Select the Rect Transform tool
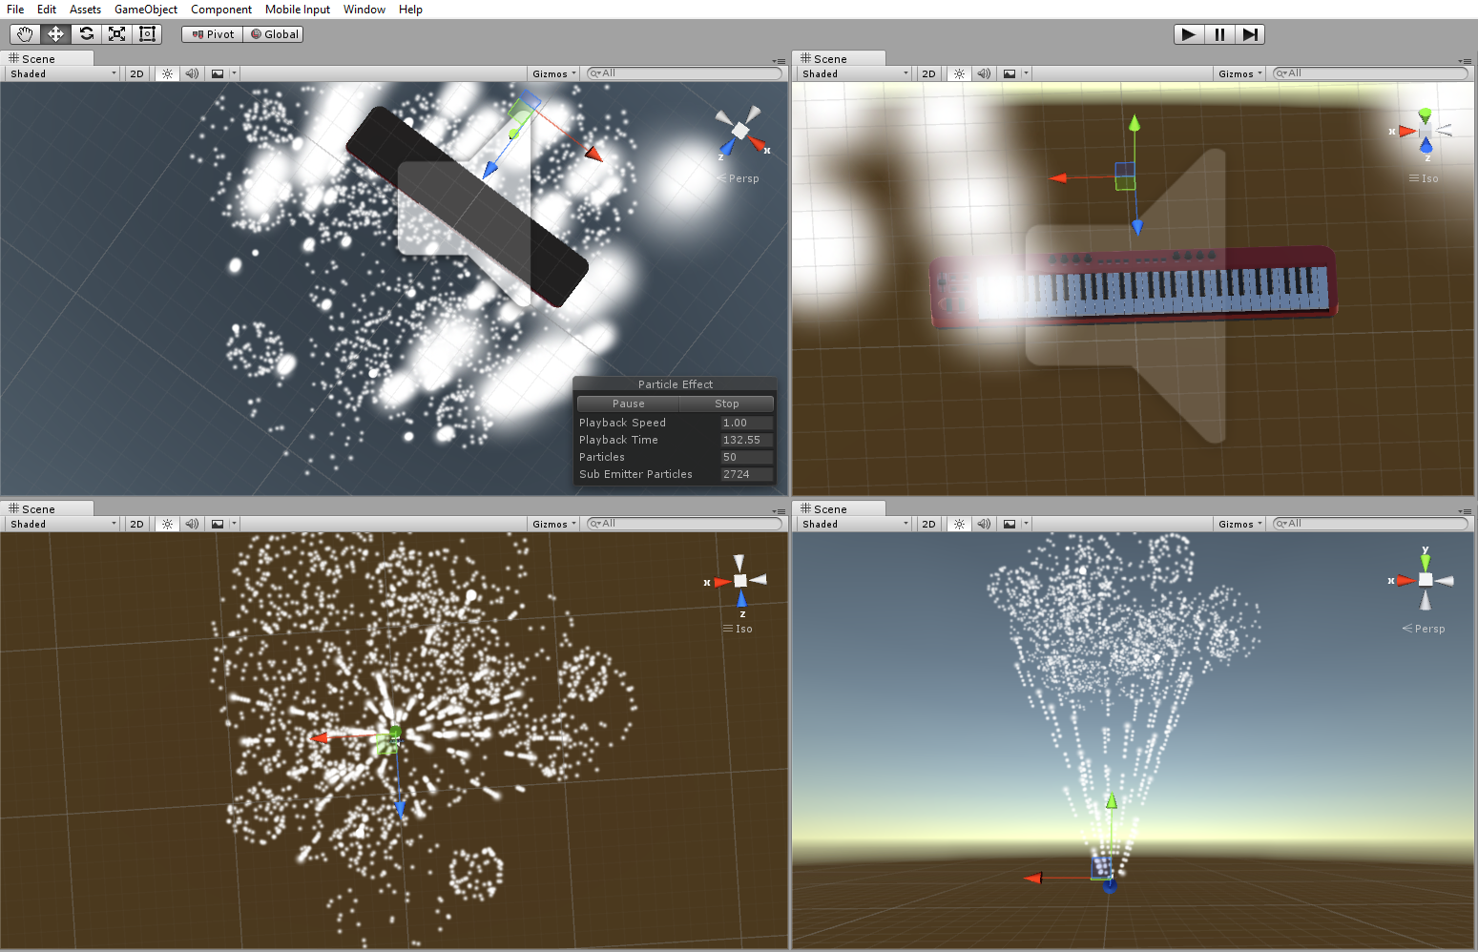1478x952 pixels. pyautogui.click(x=147, y=34)
